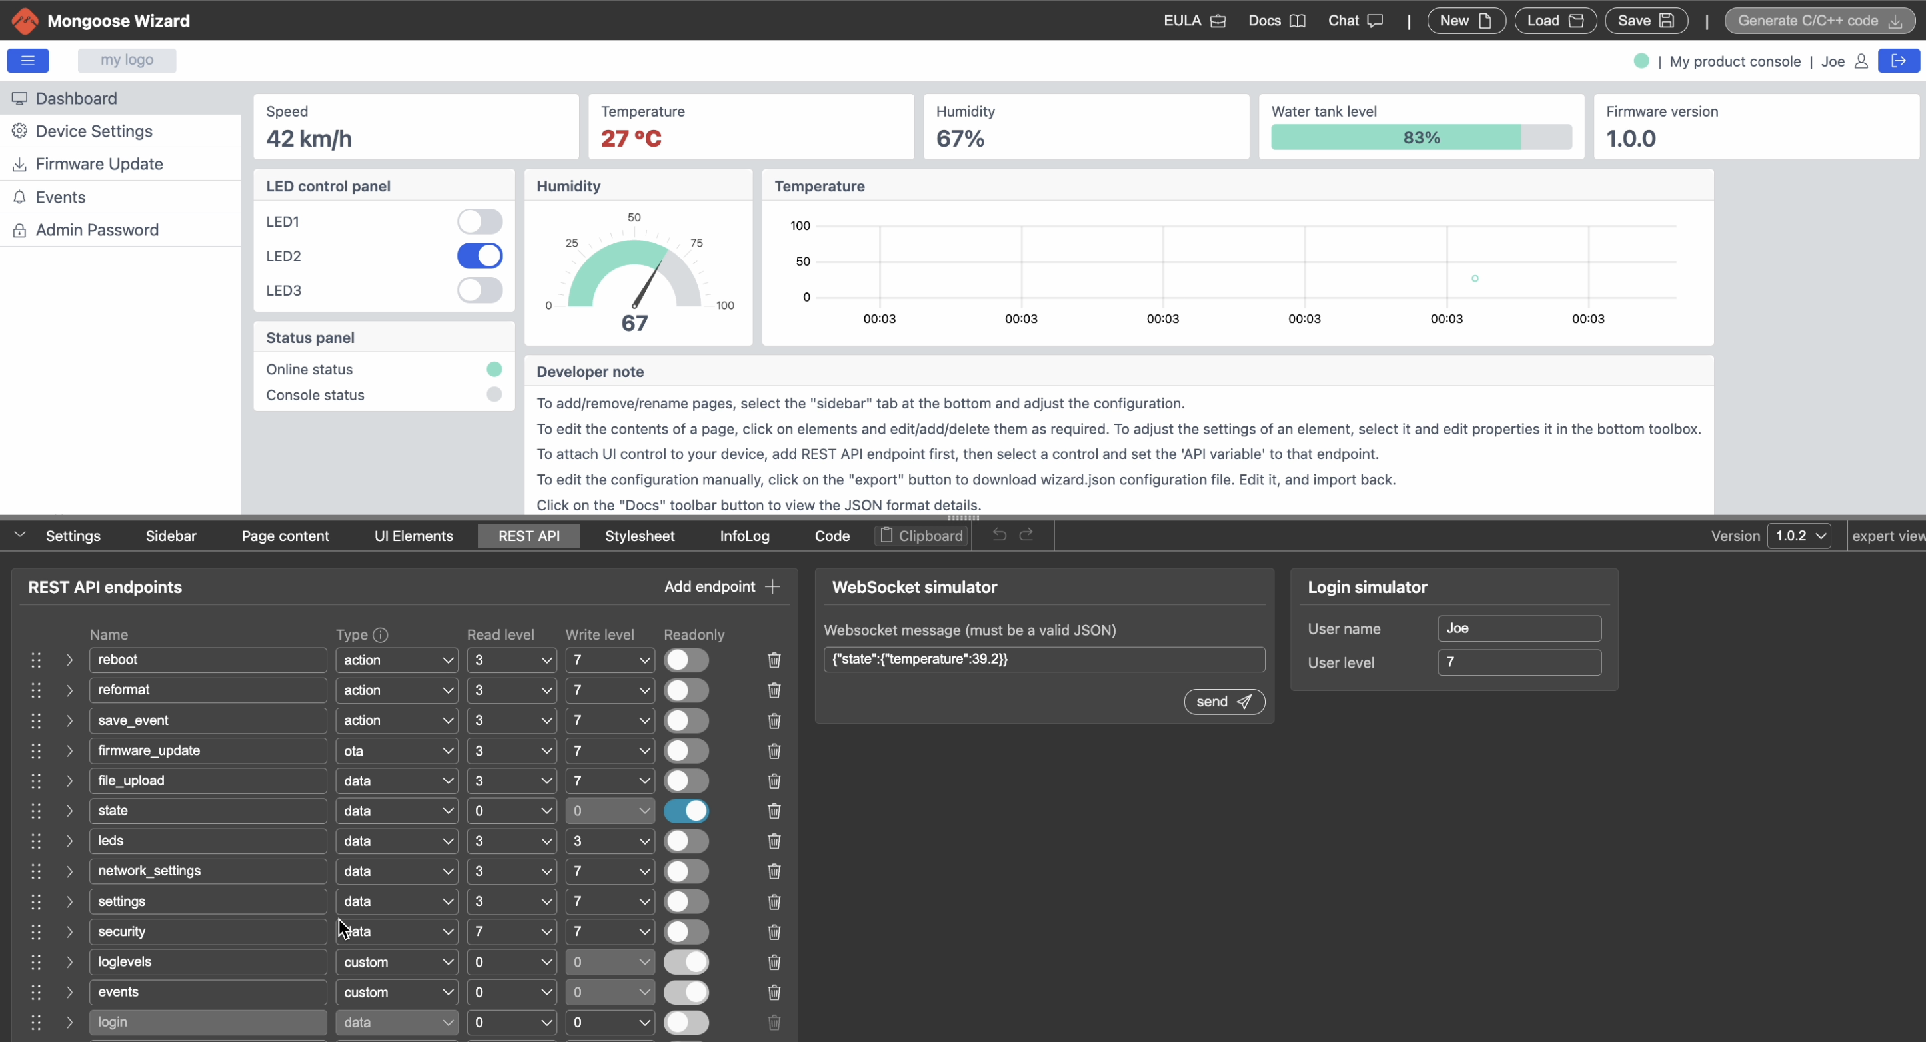Click the Type info icon

click(381, 635)
